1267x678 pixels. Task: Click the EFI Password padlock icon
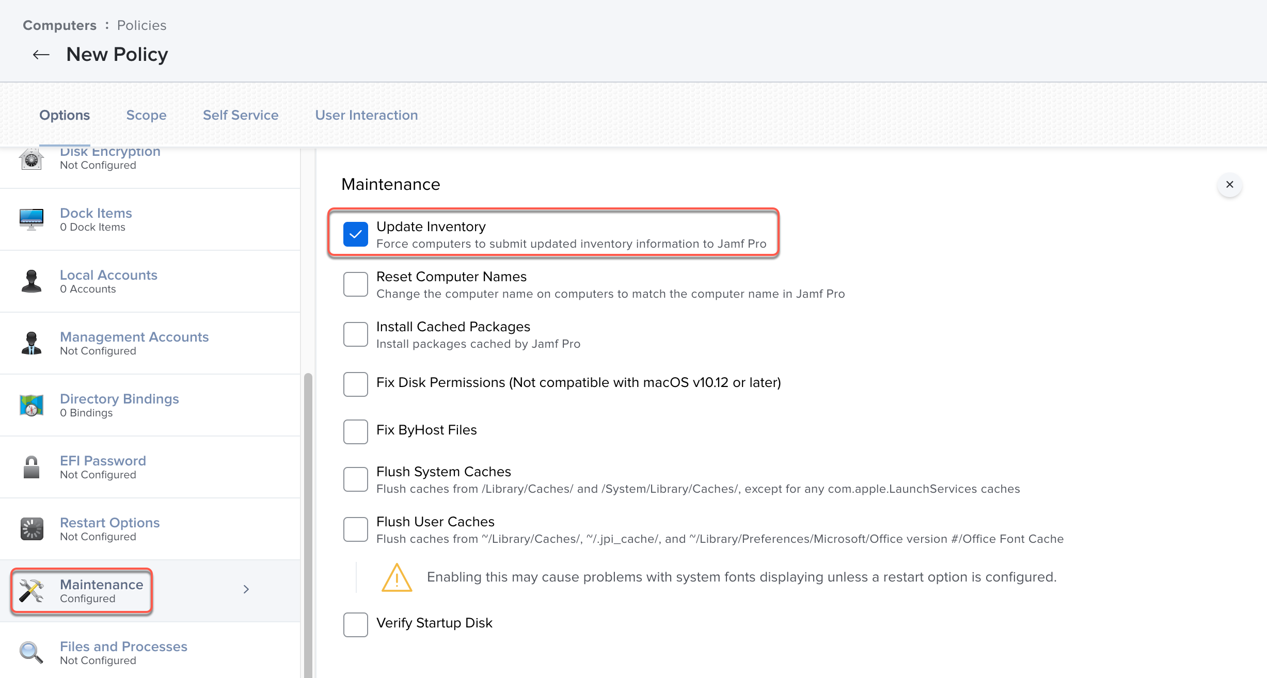[x=31, y=467]
